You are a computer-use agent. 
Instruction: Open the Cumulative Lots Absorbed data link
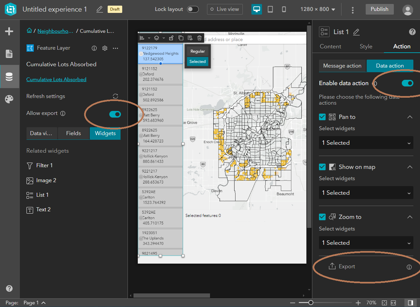tap(56, 79)
